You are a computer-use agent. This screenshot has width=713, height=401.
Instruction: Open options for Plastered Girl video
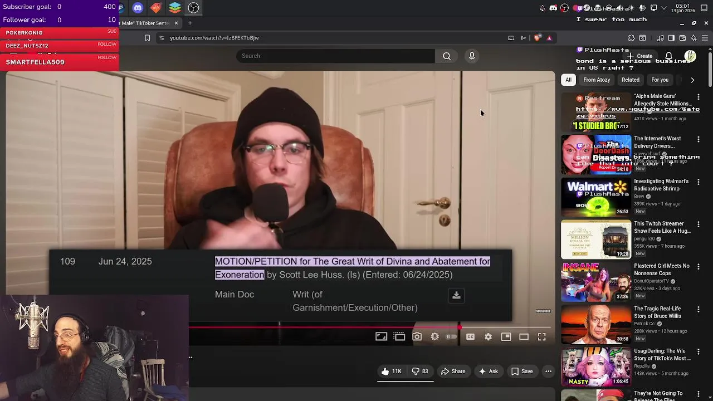pos(698,267)
